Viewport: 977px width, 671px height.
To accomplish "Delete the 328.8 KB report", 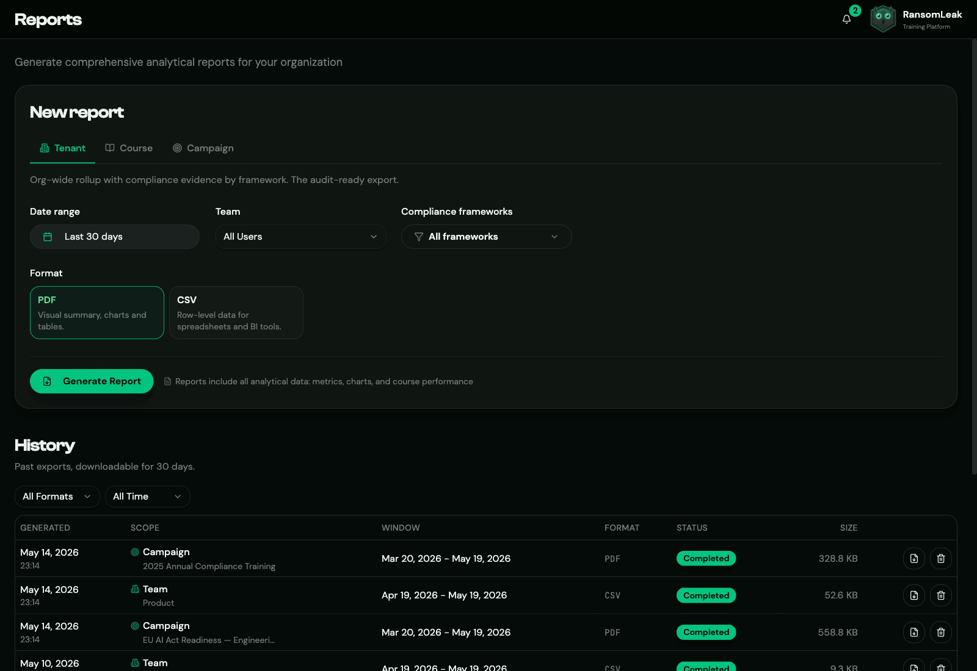I will pos(941,558).
